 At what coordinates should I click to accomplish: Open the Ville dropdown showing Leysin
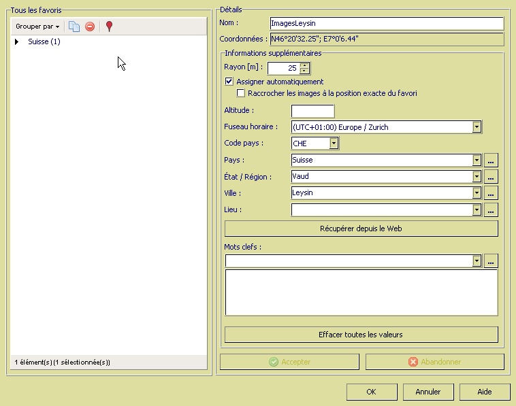point(477,193)
